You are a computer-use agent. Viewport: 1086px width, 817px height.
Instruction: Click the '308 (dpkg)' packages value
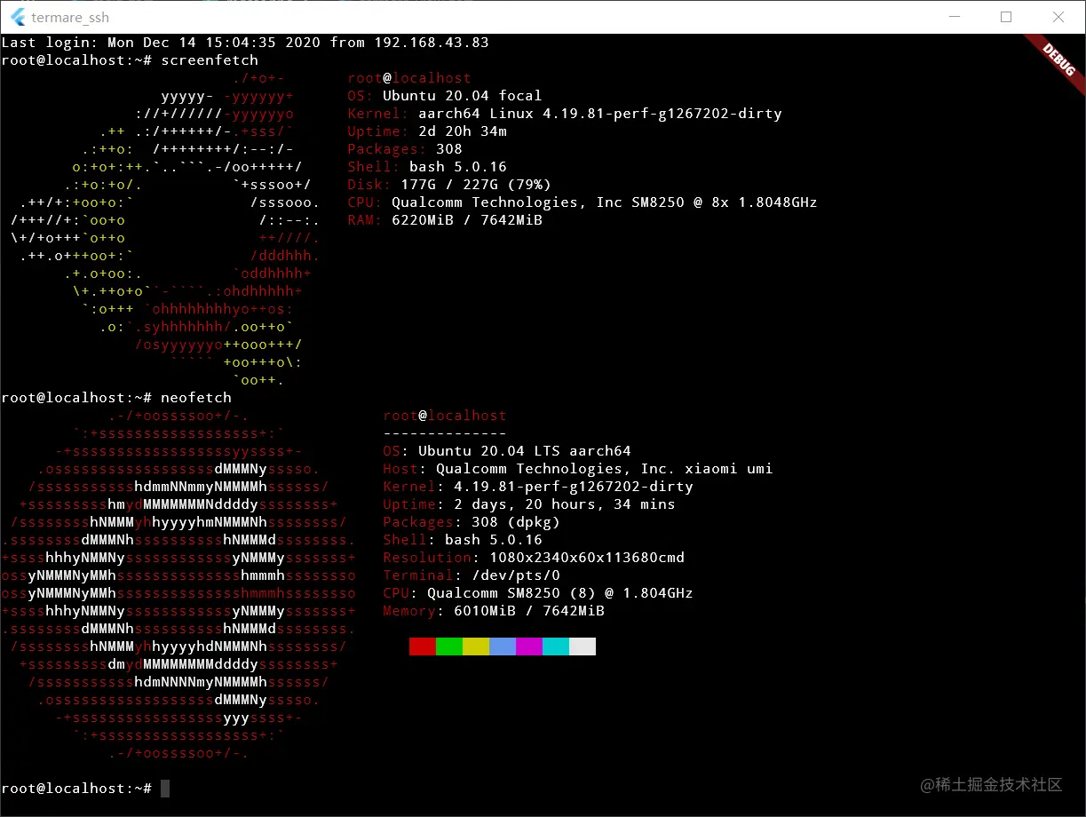tap(516, 522)
